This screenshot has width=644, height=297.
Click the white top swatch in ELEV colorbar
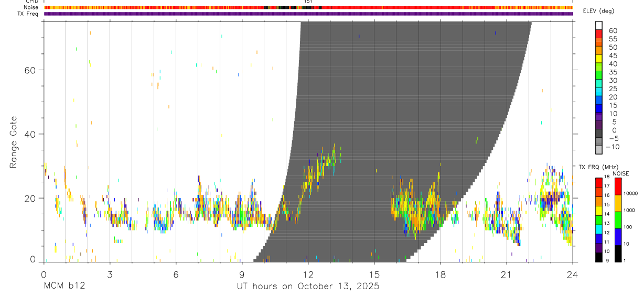599,26
